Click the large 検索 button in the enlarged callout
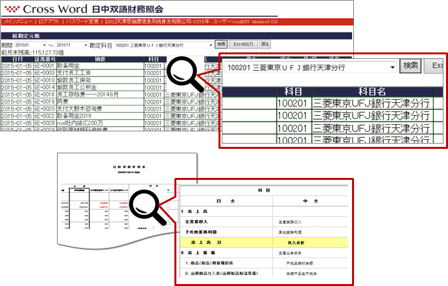 (x=410, y=66)
